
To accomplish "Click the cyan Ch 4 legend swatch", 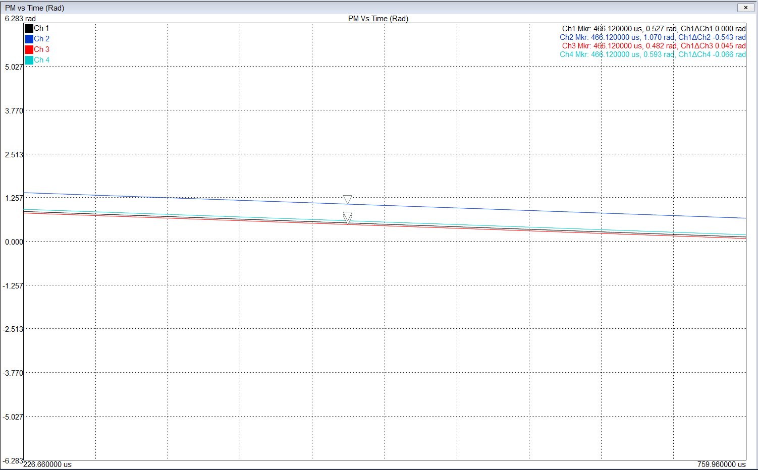I will coord(29,60).
